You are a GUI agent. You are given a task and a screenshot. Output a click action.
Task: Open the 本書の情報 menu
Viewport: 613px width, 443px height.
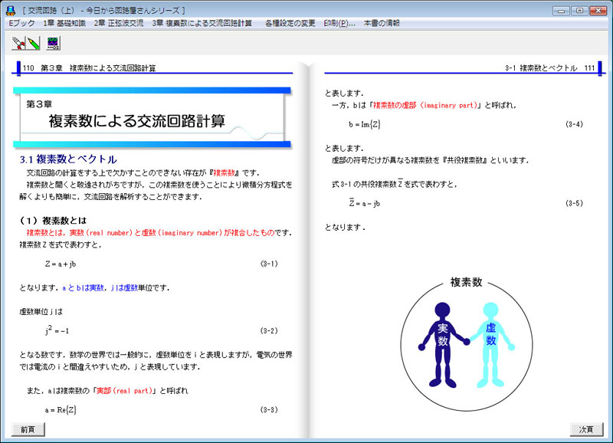tap(382, 23)
